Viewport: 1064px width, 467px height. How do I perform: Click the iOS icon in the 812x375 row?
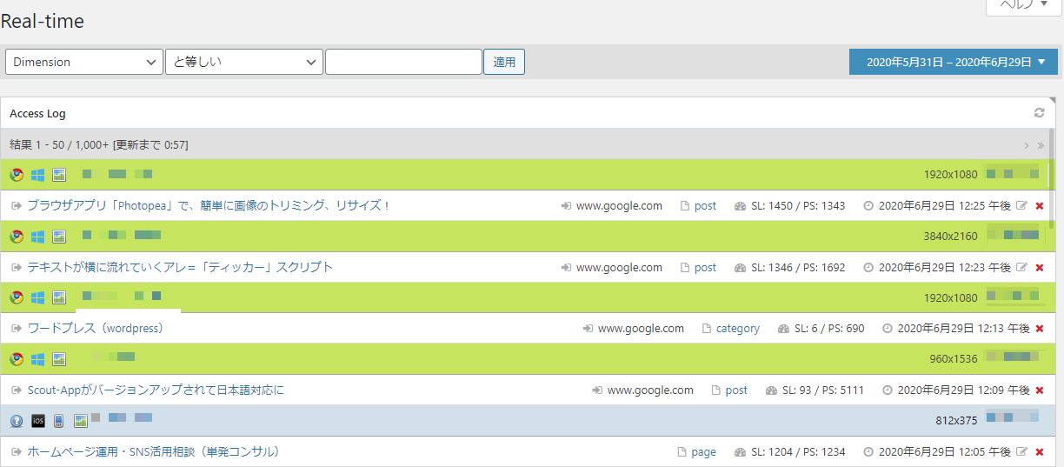[37, 421]
